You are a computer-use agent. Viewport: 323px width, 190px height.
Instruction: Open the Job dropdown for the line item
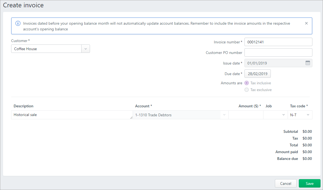283,115
